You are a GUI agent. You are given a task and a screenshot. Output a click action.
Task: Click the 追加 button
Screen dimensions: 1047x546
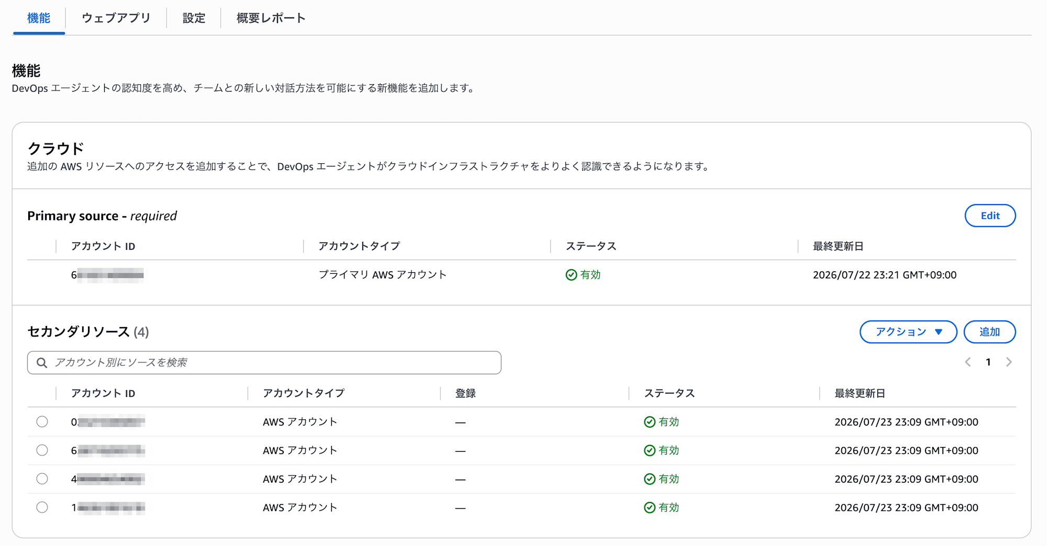(989, 332)
